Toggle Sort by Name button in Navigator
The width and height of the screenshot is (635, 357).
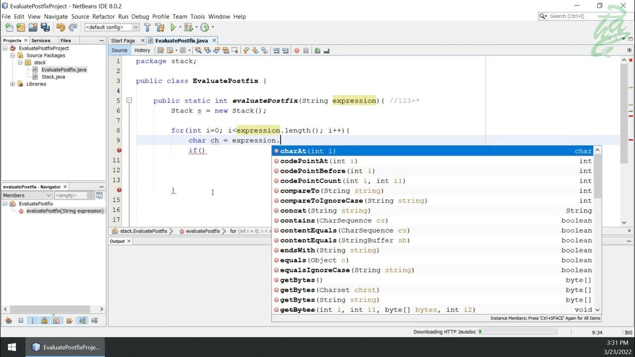[x=82, y=321]
